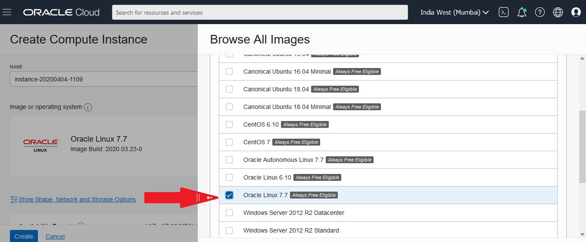Viewport: 586px width, 242px height.
Task: Click the Cancel link
Action: (x=55, y=236)
